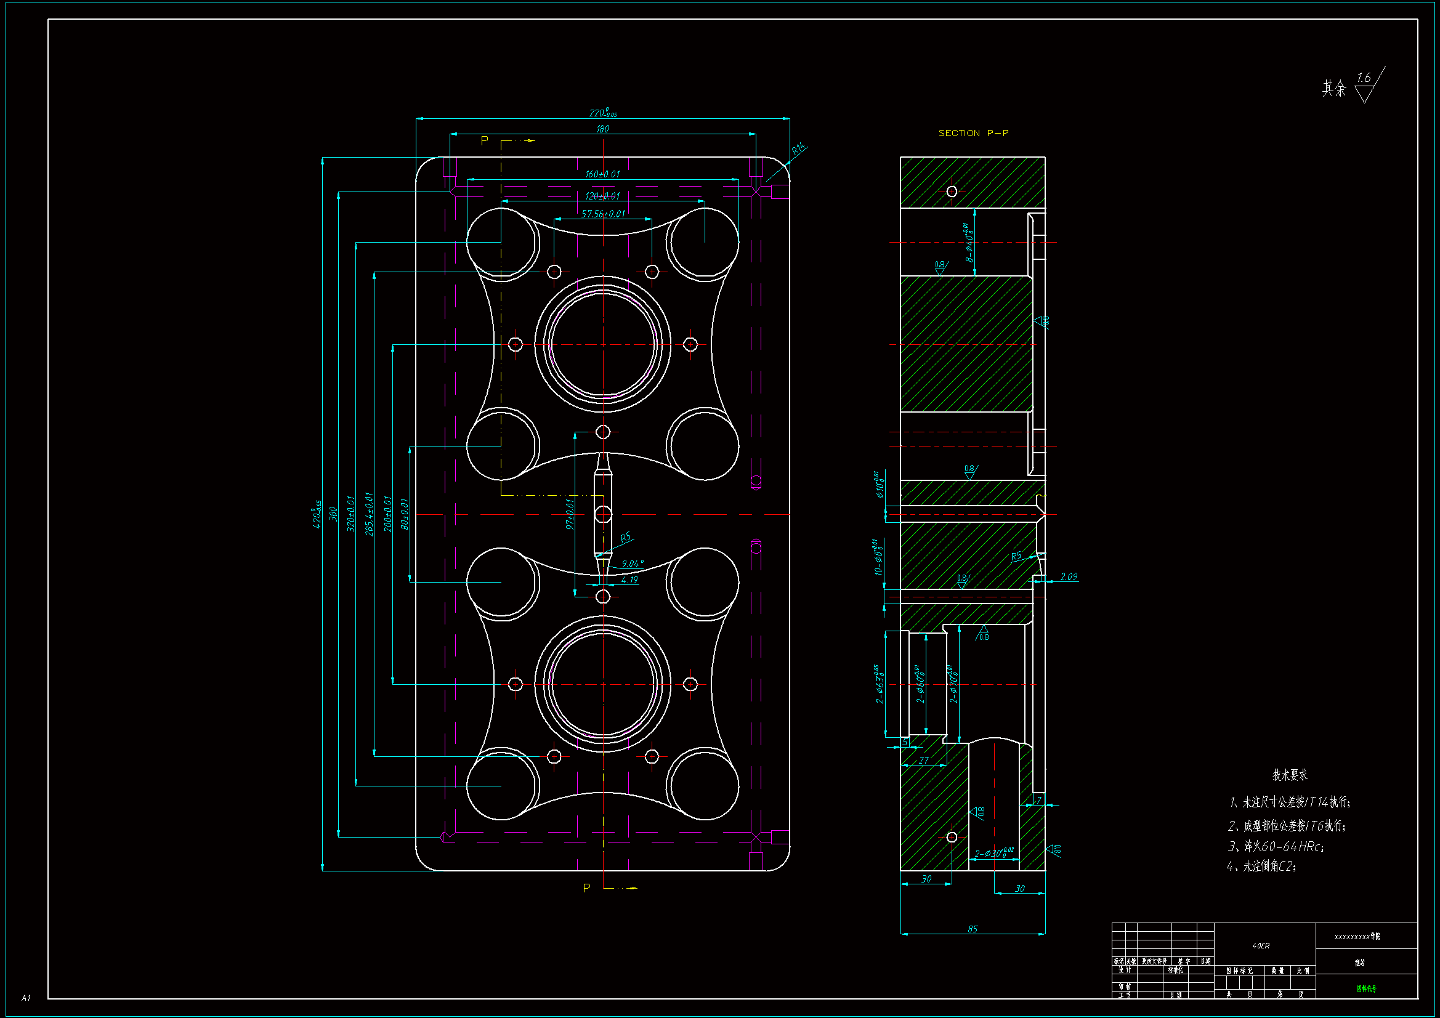
Task: Select the 4.19 gate dimension text
Action: coord(629,580)
